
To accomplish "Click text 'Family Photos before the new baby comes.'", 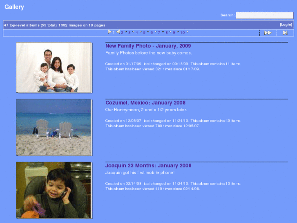I will click(x=149, y=53).
